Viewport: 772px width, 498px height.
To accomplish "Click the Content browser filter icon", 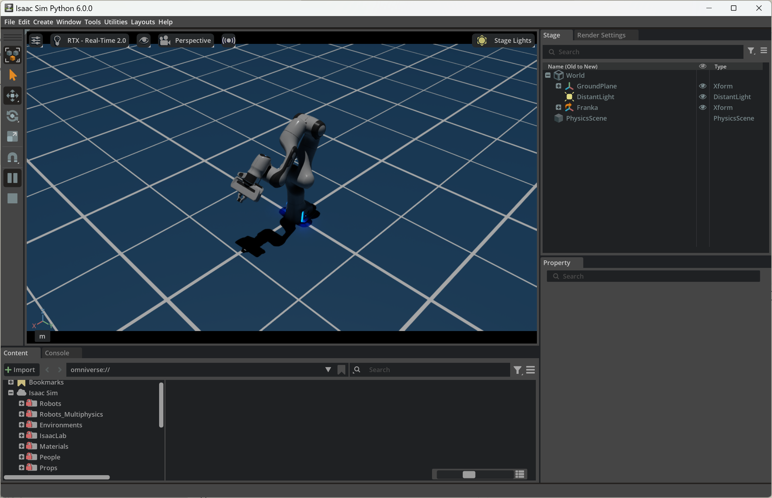I will click(x=518, y=370).
